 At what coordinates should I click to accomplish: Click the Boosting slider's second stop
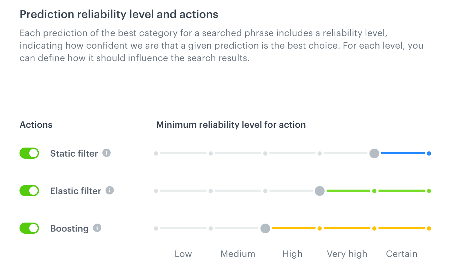[211, 228]
